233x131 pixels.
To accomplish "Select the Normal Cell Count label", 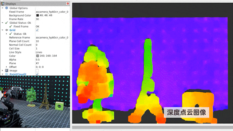I will 20,45.
